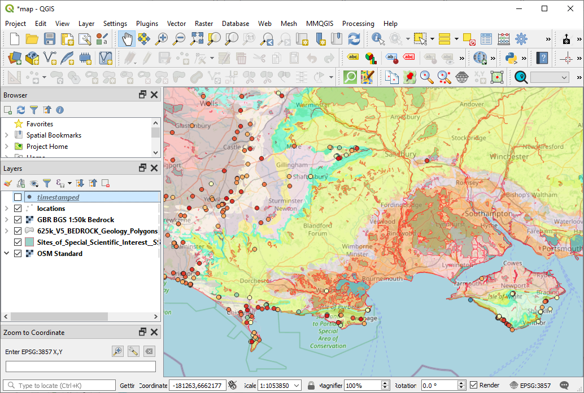Refresh the Browser panel
This screenshot has width=584, height=393.
pos(21,110)
